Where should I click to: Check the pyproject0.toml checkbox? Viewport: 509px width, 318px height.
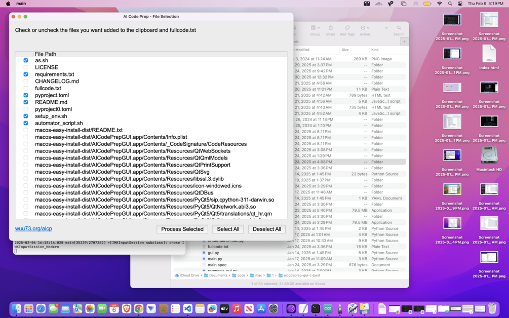pyautogui.click(x=26, y=109)
